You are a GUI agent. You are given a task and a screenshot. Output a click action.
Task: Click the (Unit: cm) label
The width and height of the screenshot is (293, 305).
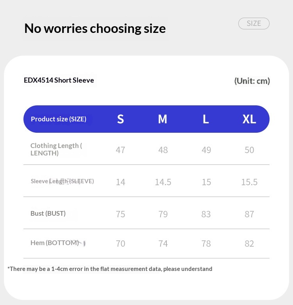point(252,81)
